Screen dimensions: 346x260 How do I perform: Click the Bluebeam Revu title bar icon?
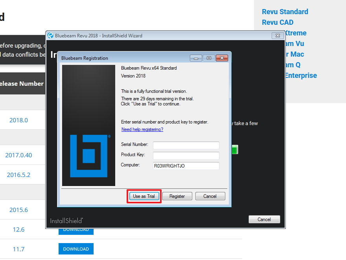click(x=51, y=35)
